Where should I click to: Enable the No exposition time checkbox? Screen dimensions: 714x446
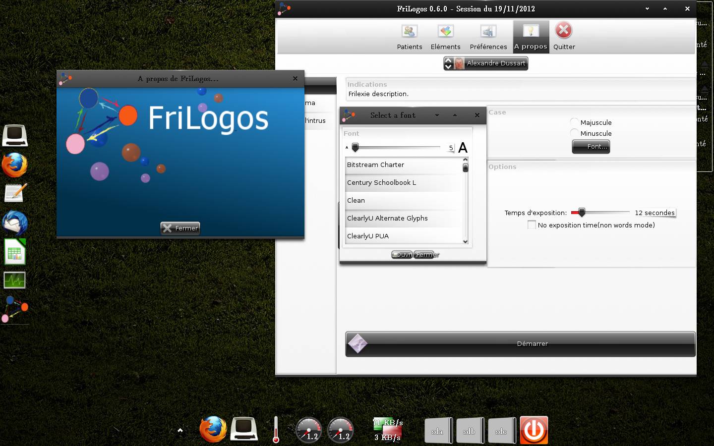tap(532, 225)
